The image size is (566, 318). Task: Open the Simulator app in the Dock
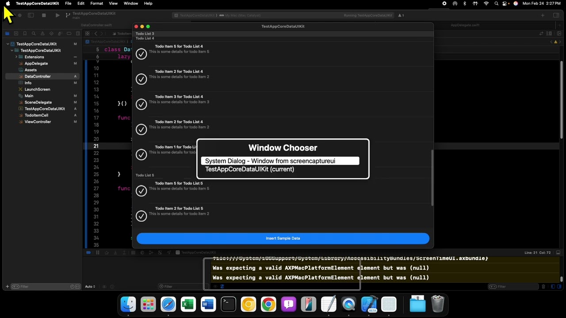(x=309, y=304)
